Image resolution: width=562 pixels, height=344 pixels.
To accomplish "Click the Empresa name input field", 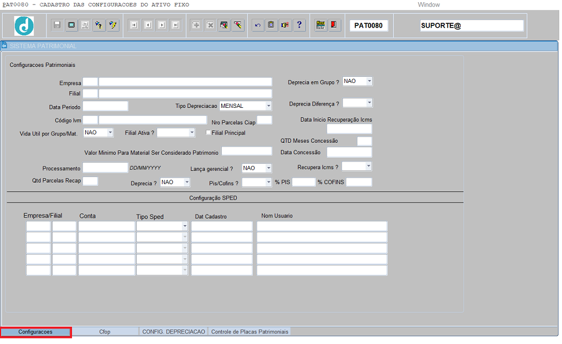I will coord(185,82).
